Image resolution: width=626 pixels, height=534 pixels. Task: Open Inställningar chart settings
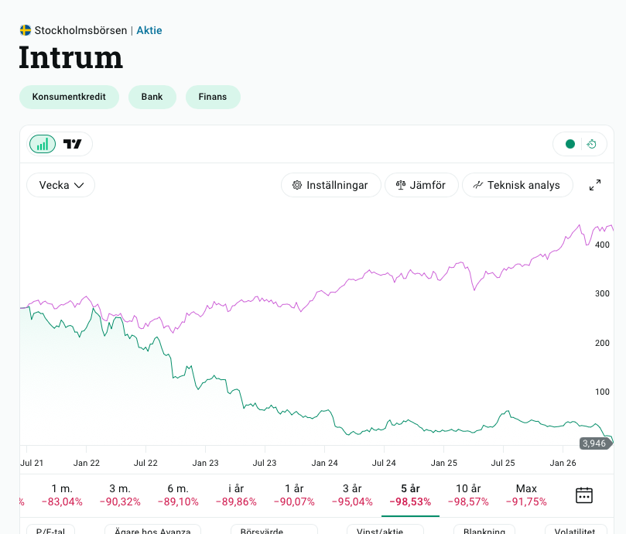(x=330, y=185)
